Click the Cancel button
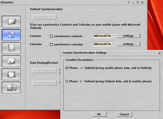Image resolution: width=163 pixels, height=119 pixels. pyautogui.click(x=124, y=114)
